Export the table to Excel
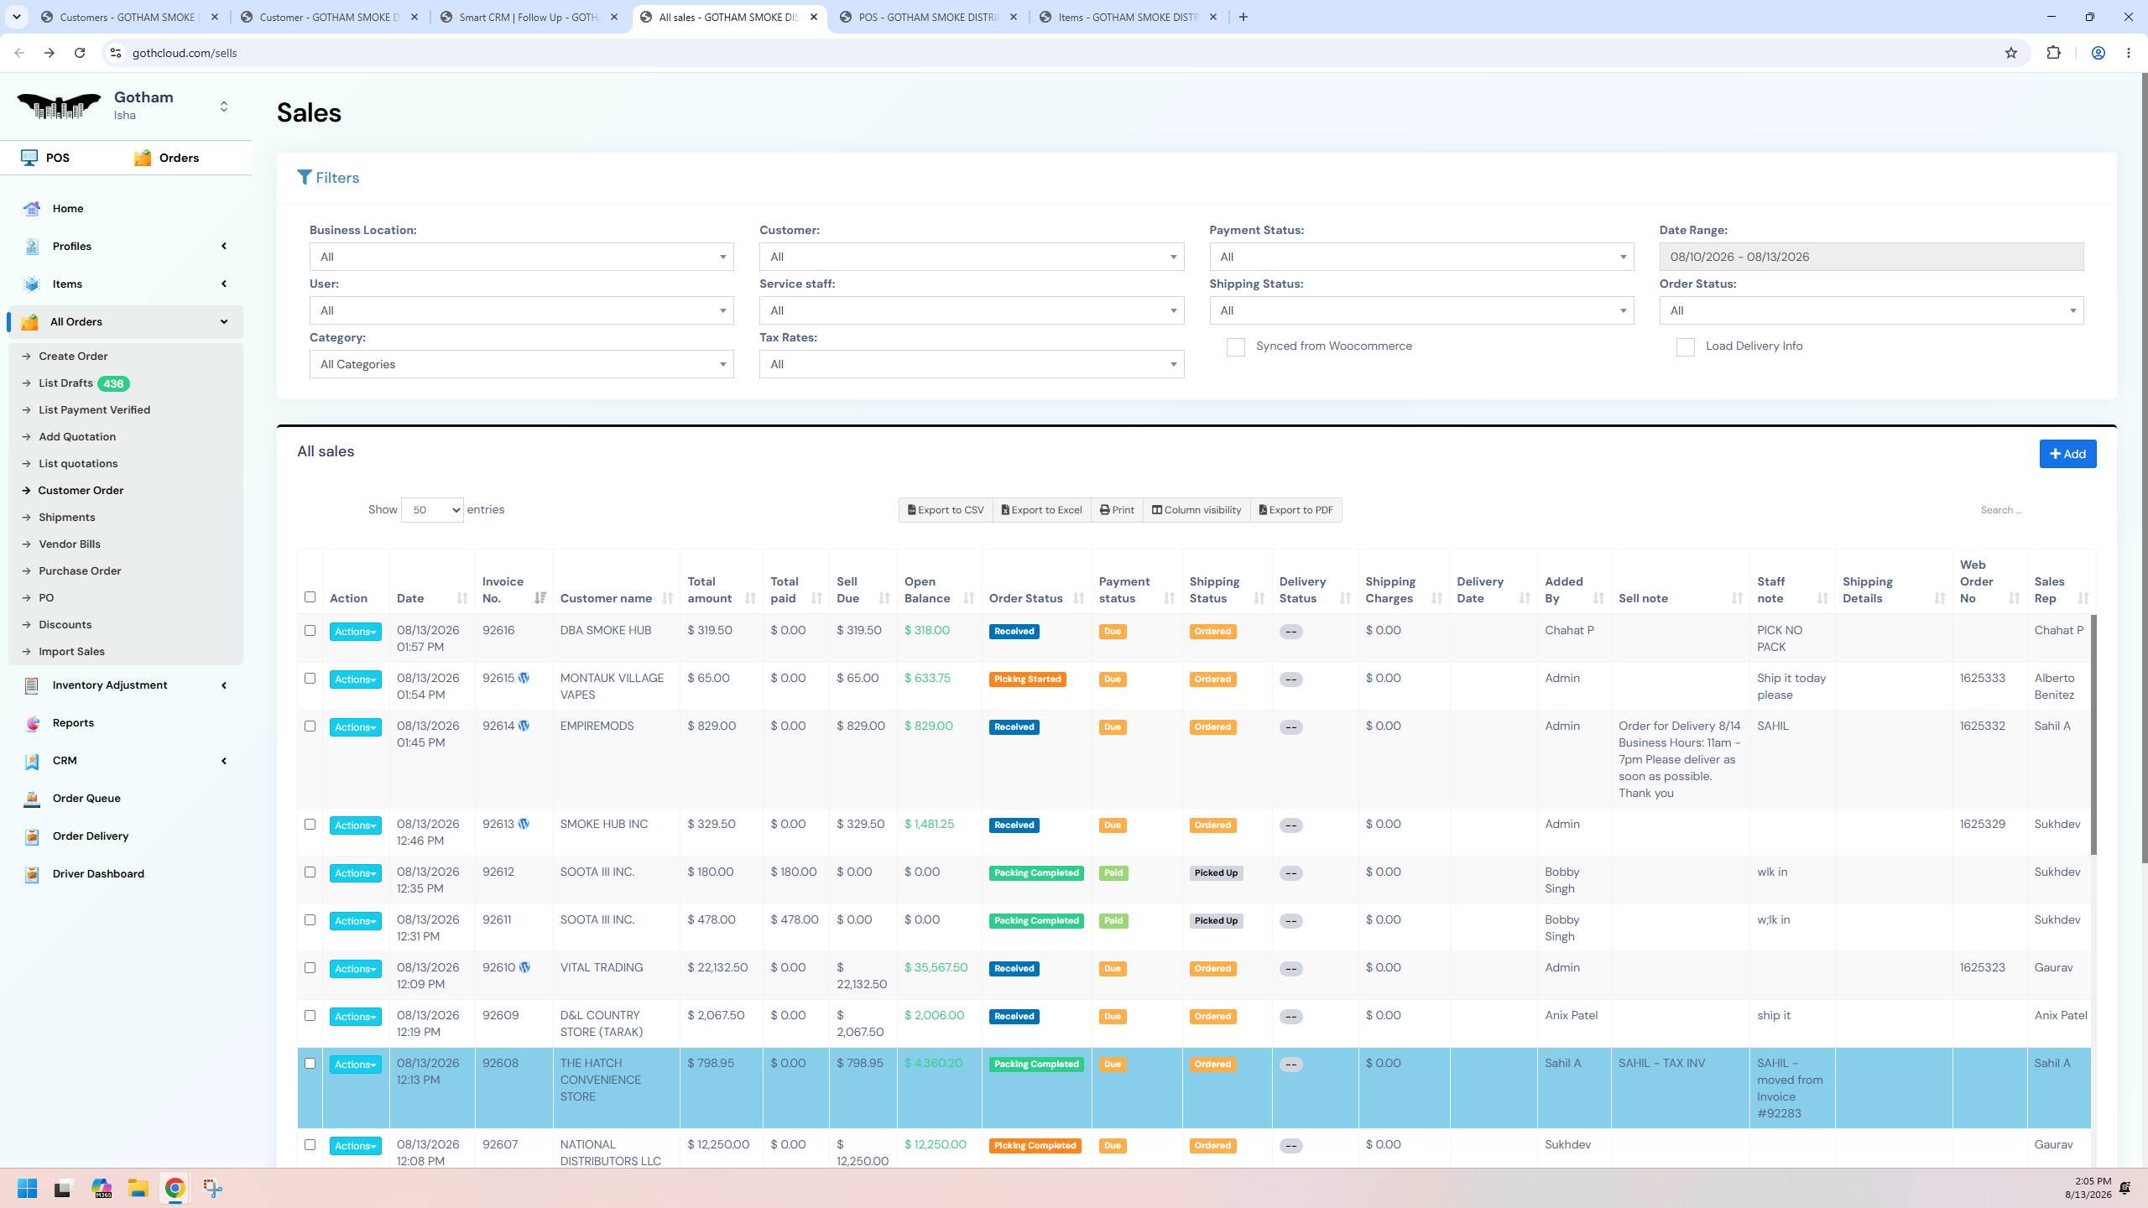This screenshot has height=1208, width=2148. click(1041, 510)
